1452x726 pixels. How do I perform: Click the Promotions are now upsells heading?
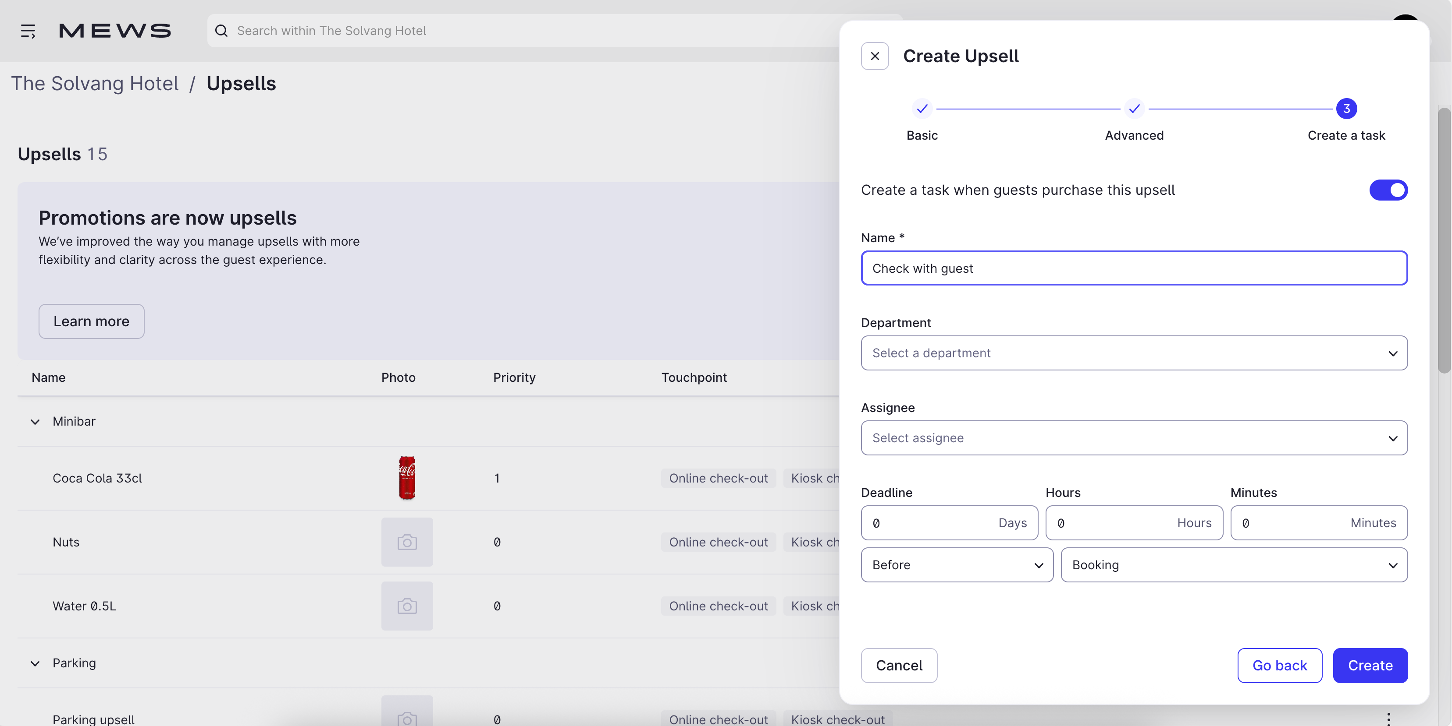(x=167, y=218)
